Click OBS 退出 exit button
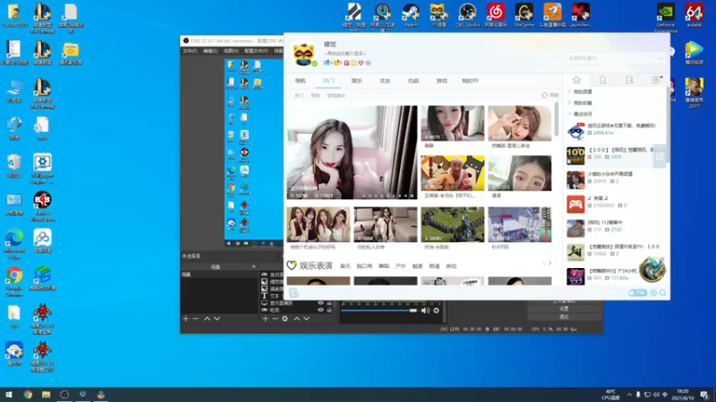The height and width of the screenshot is (402, 716). coord(565,317)
